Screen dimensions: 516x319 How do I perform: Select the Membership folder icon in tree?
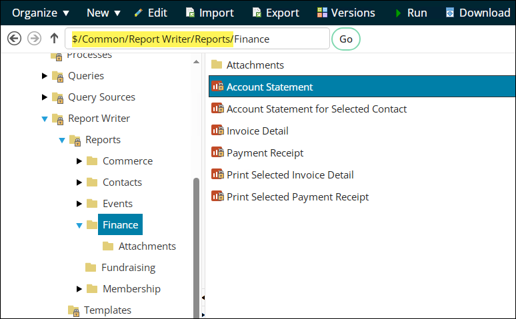92,289
